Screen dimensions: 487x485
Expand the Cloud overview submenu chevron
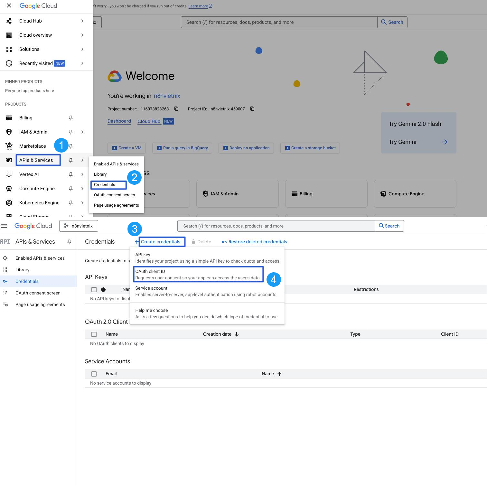pyautogui.click(x=82, y=35)
